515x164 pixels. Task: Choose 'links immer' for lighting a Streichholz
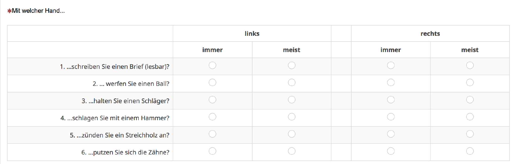tap(212, 134)
